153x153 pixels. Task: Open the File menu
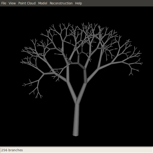[x=4, y=3]
